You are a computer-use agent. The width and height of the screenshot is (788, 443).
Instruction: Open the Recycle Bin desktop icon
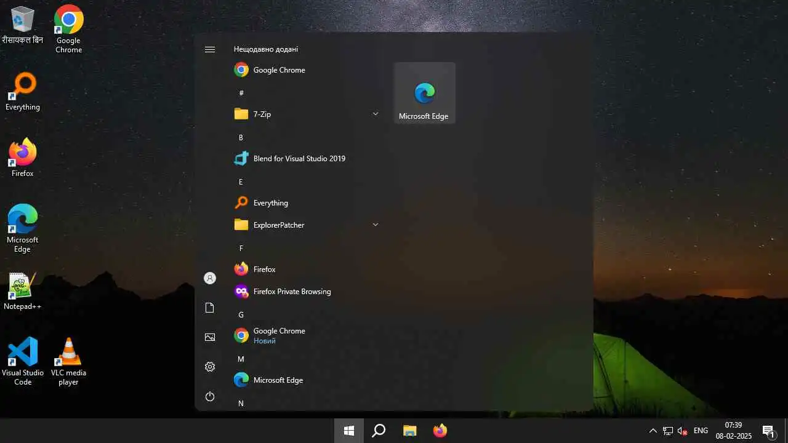(x=22, y=26)
